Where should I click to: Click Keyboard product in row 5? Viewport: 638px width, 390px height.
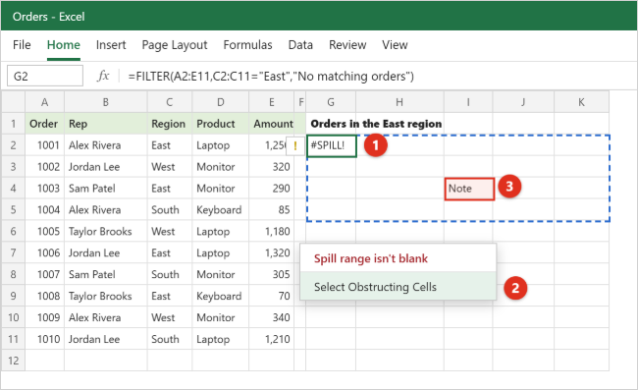coord(221,210)
